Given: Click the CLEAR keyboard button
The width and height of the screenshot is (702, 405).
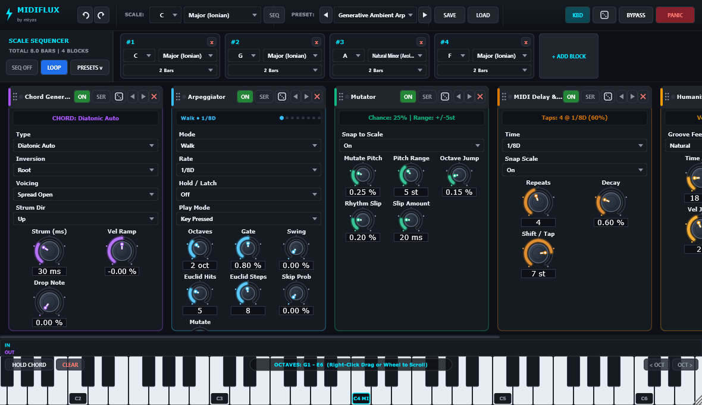Looking at the screenshot, I should click(70, 364).
